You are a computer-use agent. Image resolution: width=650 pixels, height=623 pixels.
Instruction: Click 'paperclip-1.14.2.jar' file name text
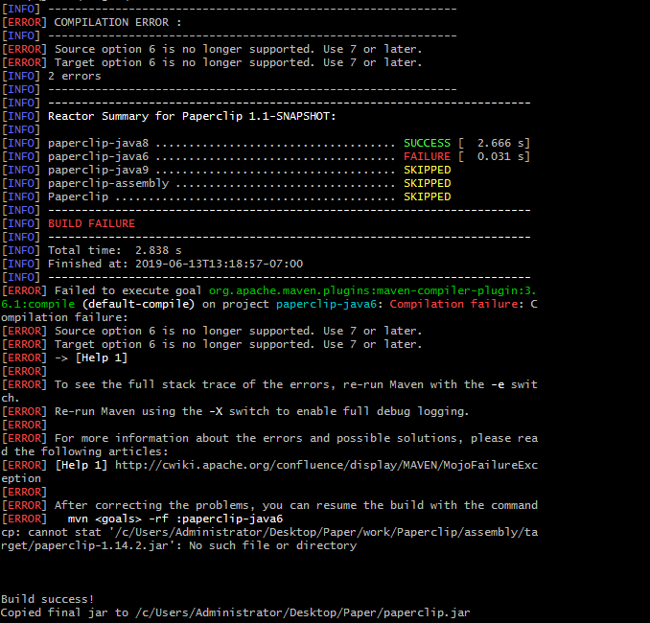[102, 546]
